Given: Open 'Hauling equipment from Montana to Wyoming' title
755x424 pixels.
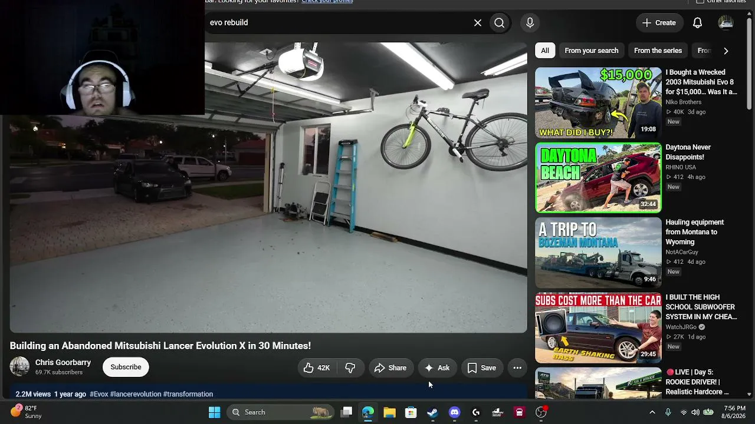Looking at the screenshot, I should 694,232.
